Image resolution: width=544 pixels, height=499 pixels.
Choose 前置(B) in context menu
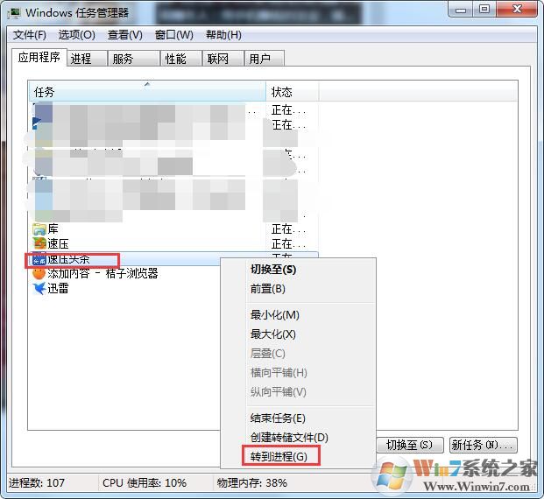tap(299, 289)
